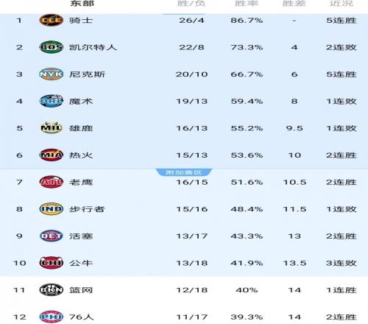Select the 近况 column header
The image size is (368, 324).
(x=342, y=3)
